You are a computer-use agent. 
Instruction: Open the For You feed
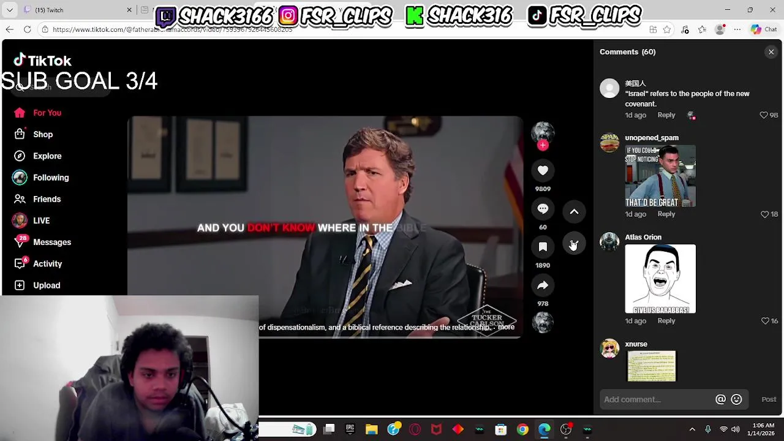pos(47,113)
